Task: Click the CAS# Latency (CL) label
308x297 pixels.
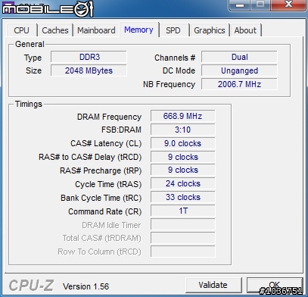Action: click(x=106, y=143)
